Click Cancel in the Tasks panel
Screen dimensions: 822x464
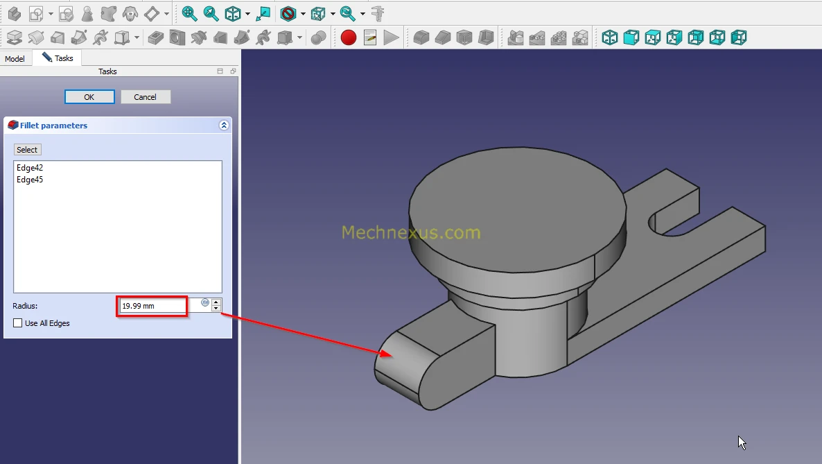[x=146, y=97]
